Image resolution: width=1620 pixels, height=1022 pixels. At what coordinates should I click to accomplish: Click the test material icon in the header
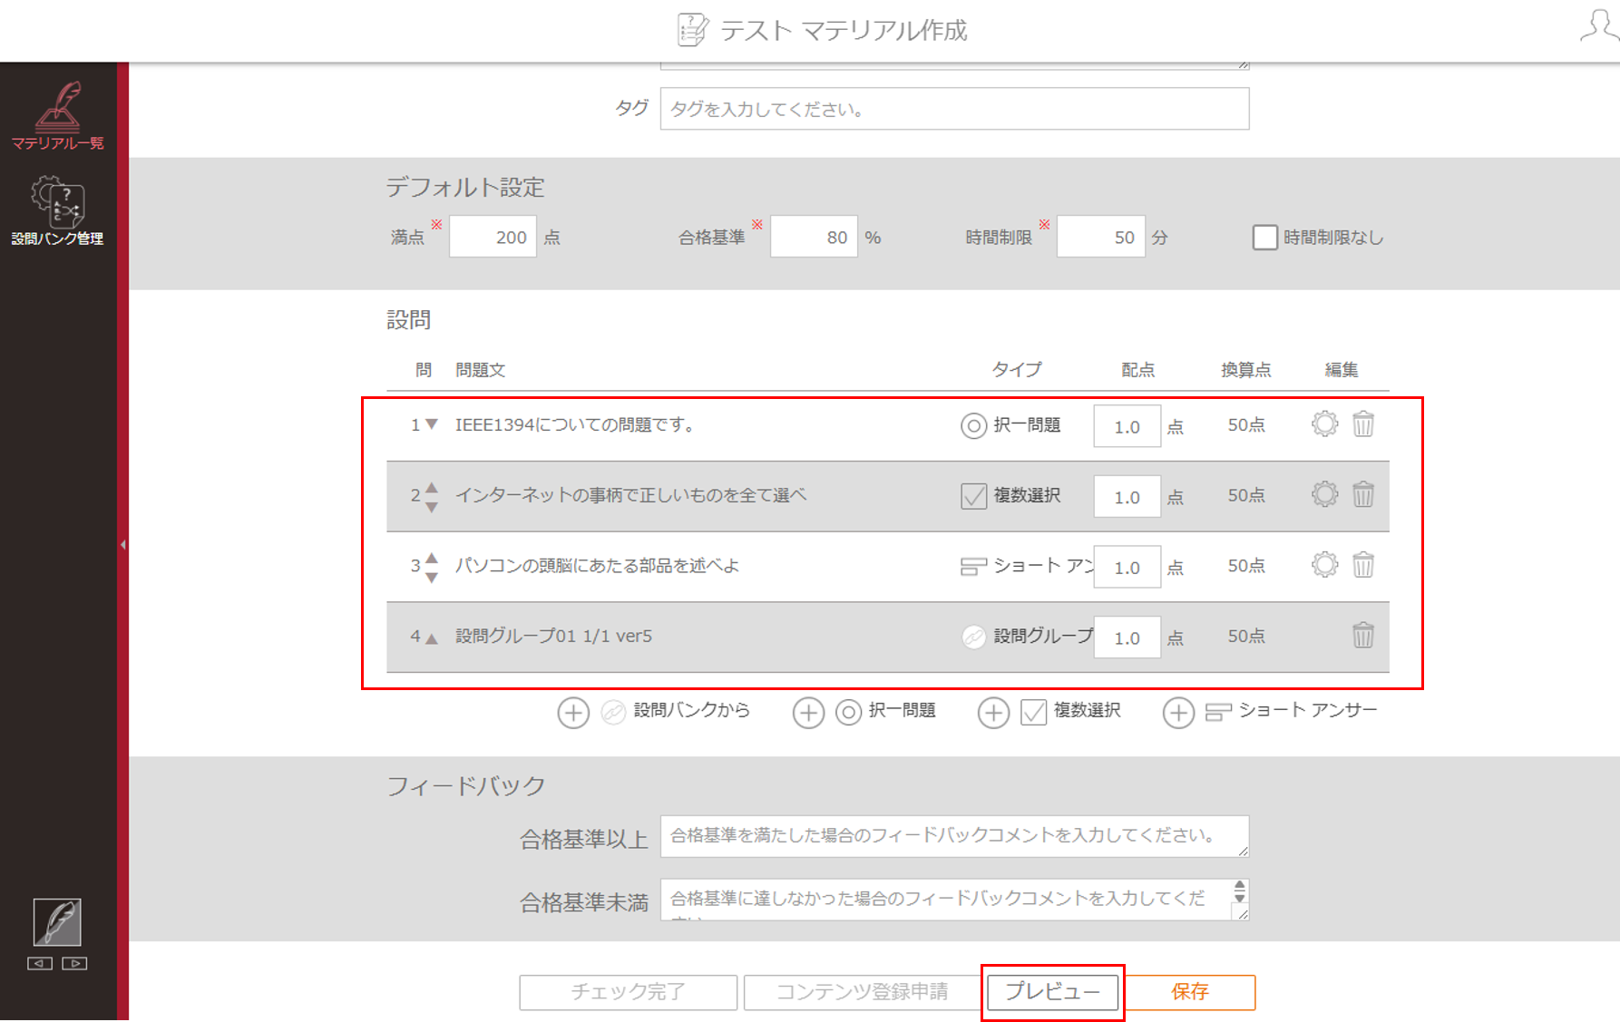(693, 30)
